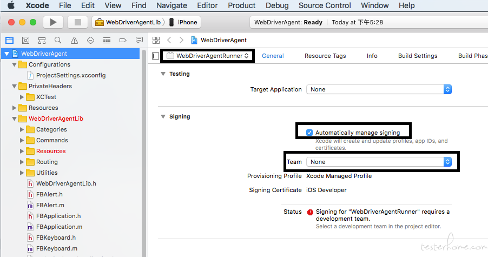Click the Stop button in toolbar
Screen dimensions: 488x257
click(77, 22)
